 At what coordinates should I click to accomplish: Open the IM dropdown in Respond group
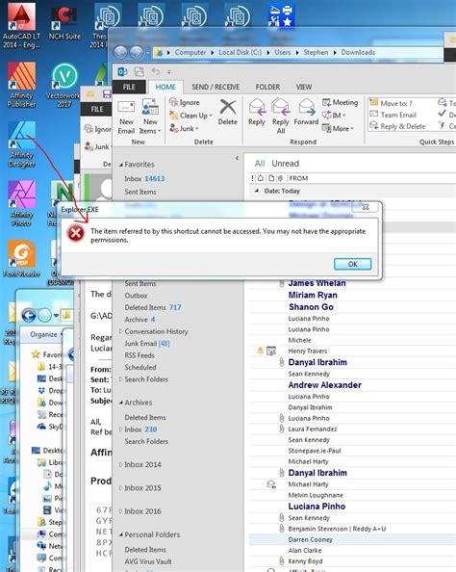(x=334, y=116)
